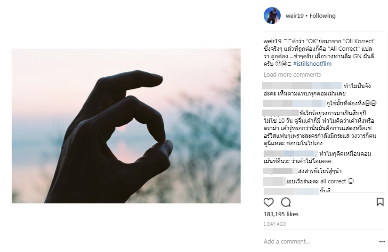
Task: Expand Load more comments
Action: click(x=292, y=75)
